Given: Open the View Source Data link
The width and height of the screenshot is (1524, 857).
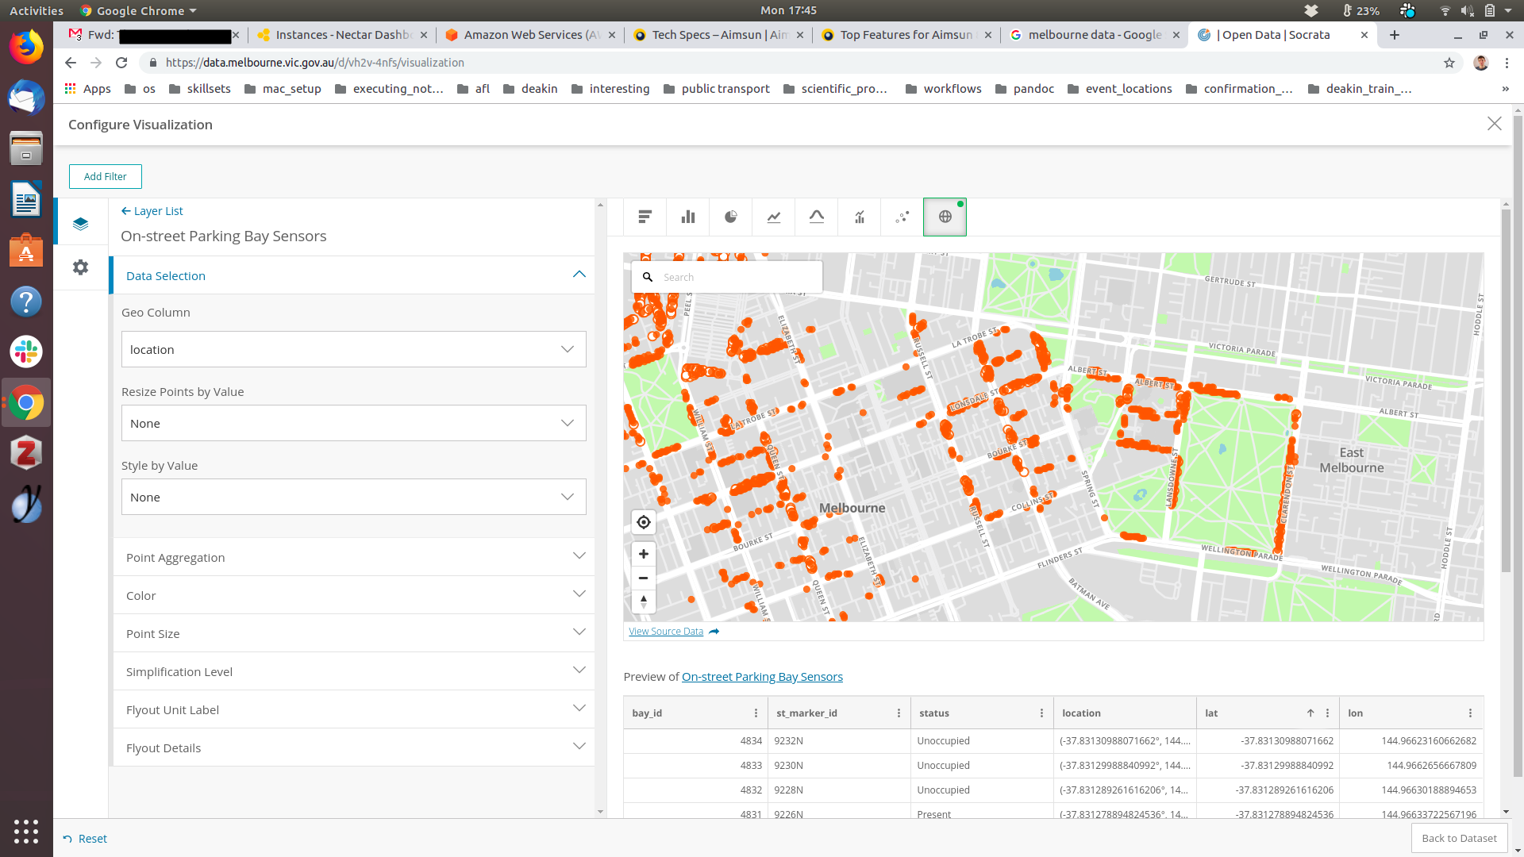Looking at the screenshot, I should coord(666,632).
